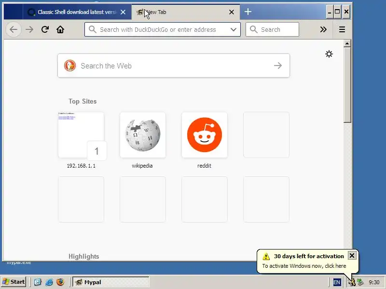386x289 pixels.
Task: Click the wikipedia site label
Action: [x=142, y=166]
